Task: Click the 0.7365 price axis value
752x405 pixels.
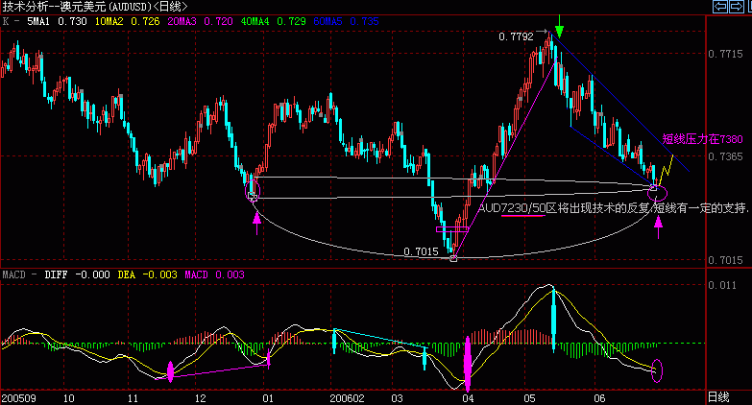Action: point(725,156)
